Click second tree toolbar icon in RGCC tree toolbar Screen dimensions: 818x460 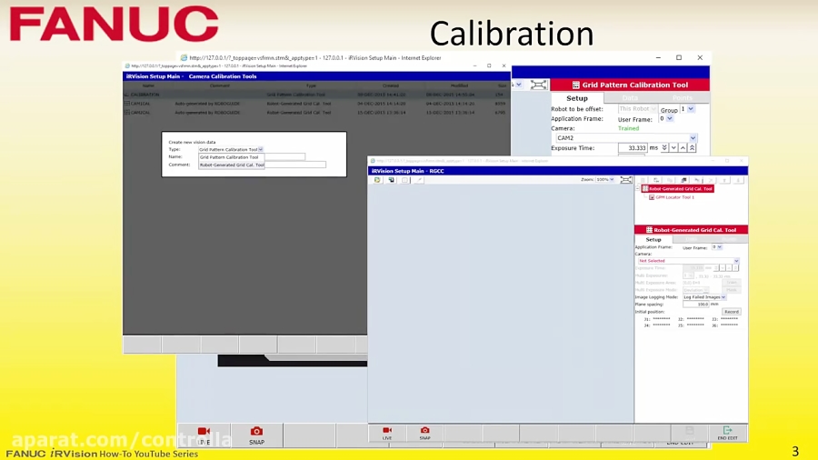click(x=656, y=180)
